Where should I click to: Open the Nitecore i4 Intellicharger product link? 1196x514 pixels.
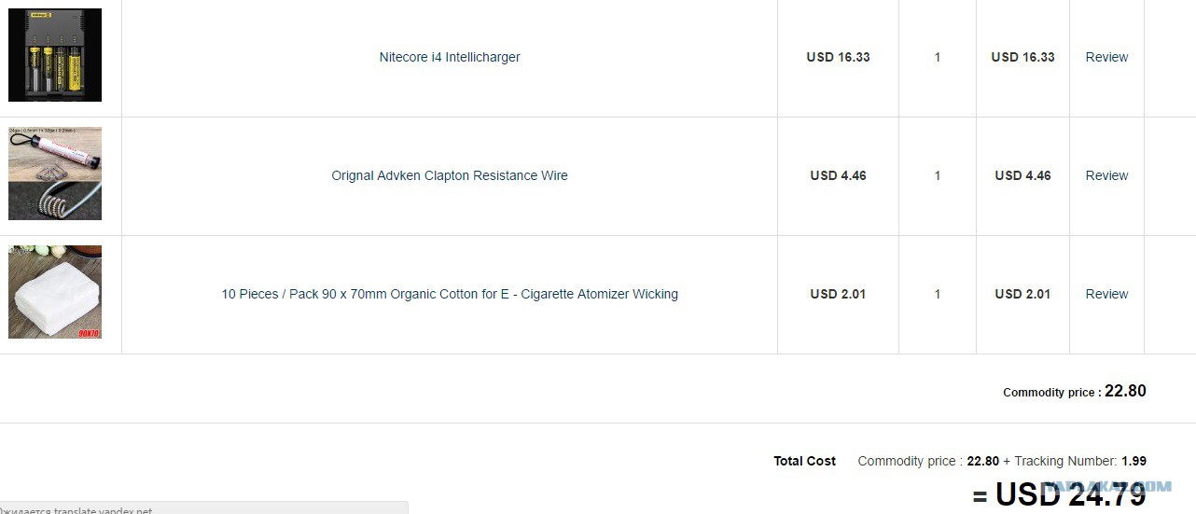[450, 57]
